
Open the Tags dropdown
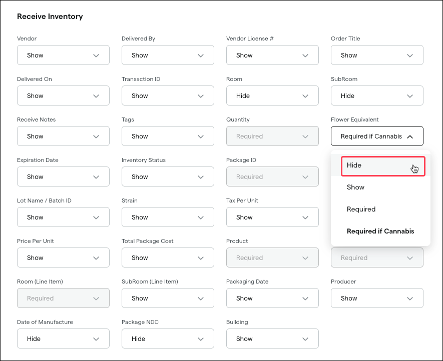[168, 136]
